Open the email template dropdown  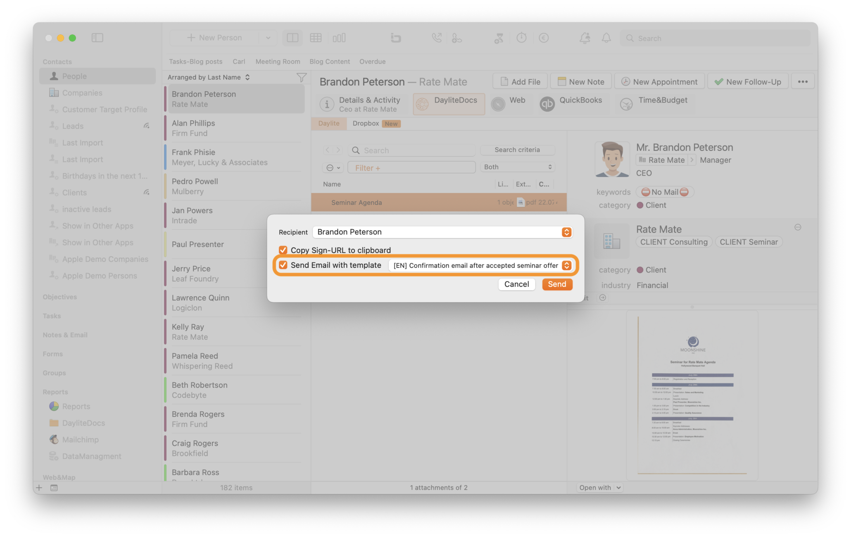pos(480,265)
